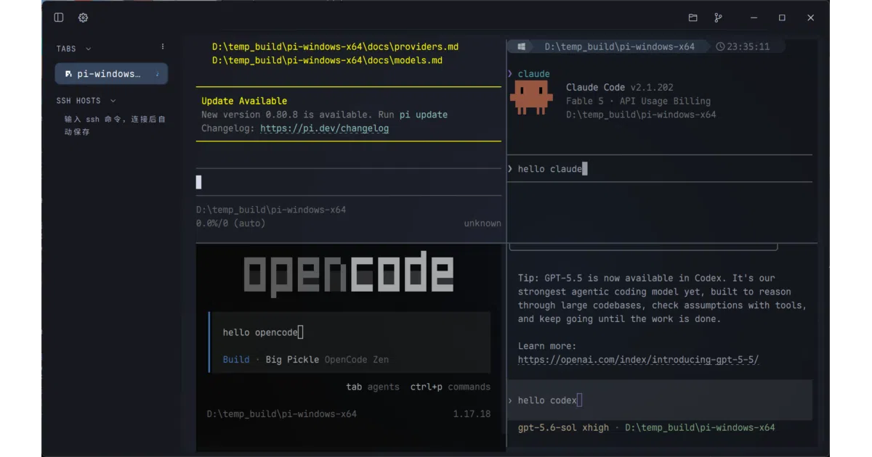The width and height of the screenshot is (872, 457).
Task: Open settings with the gear icon
Action: (x=83, y=17)
